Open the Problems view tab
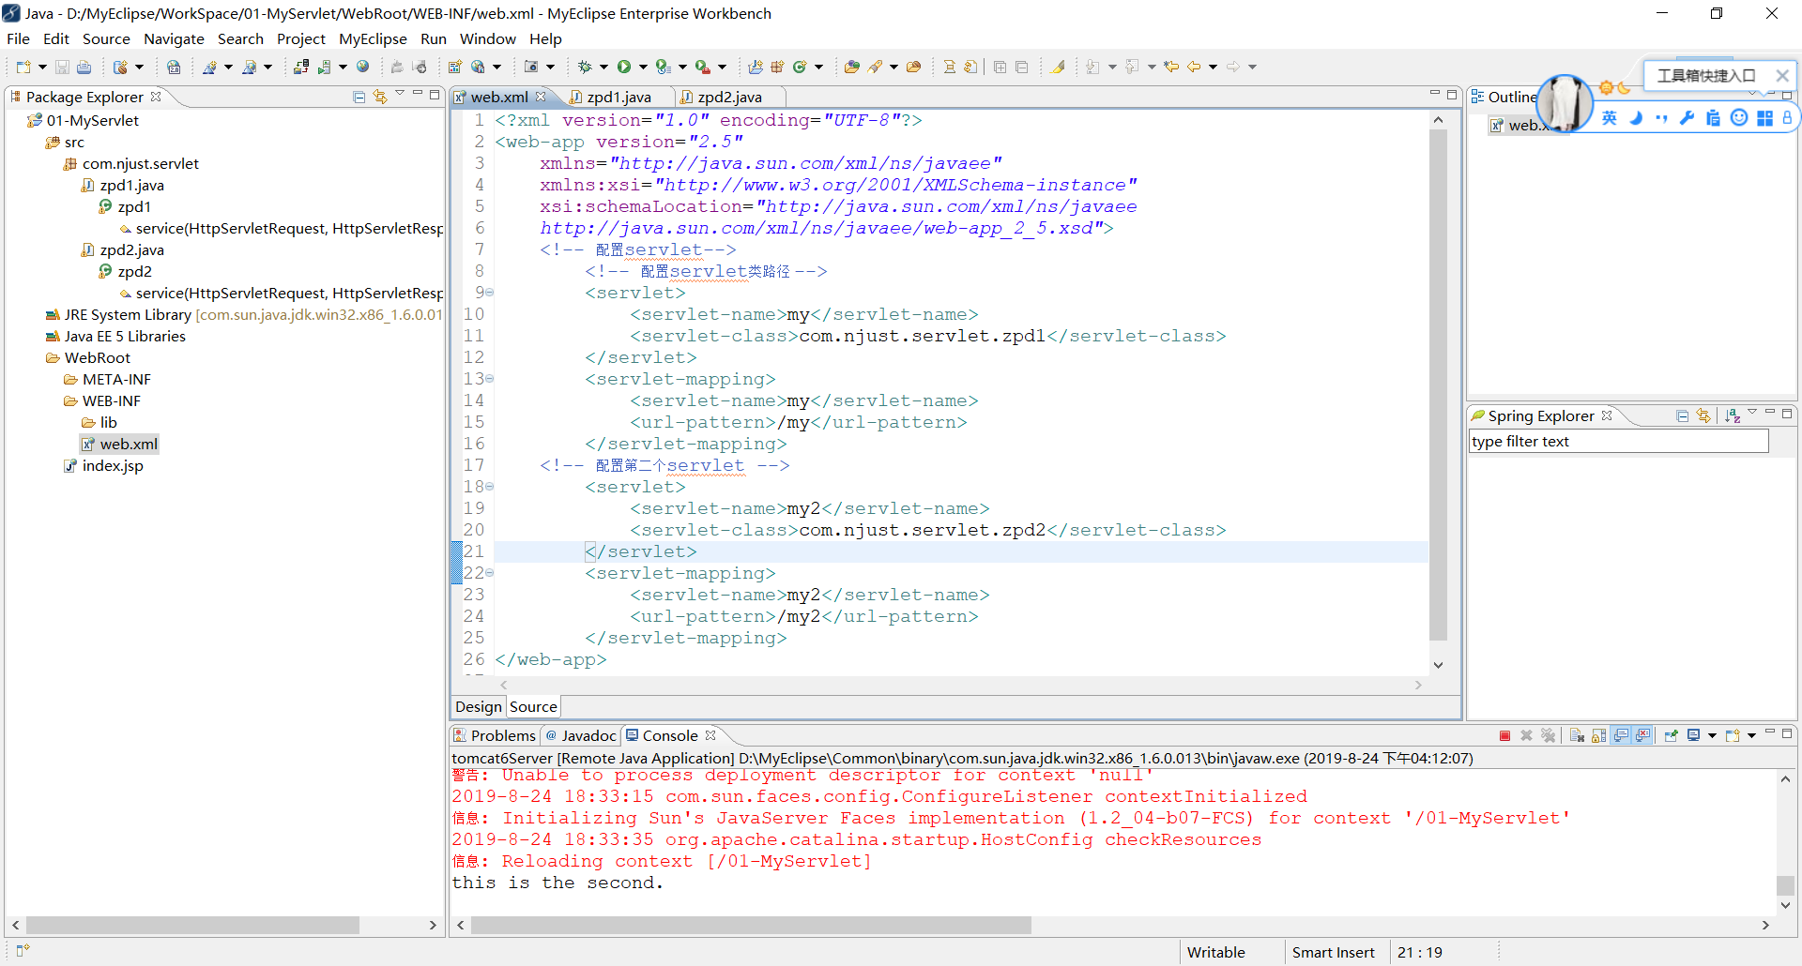This screenshot has height=966, width=1802. pos(502,735)
